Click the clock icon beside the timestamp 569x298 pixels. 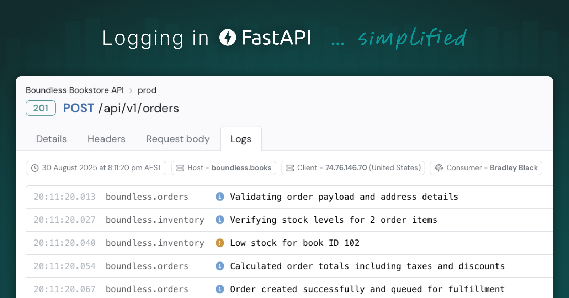35,168
